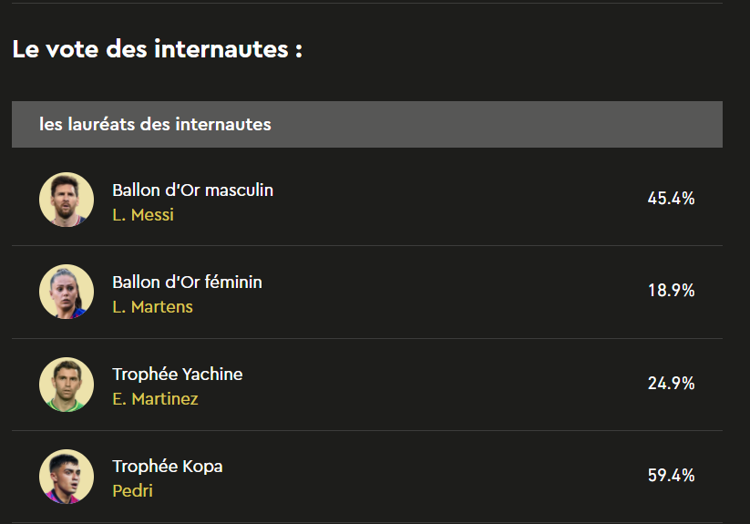Open the E. Martinez name link
750x524 pixels.
[x=155, y=399]
